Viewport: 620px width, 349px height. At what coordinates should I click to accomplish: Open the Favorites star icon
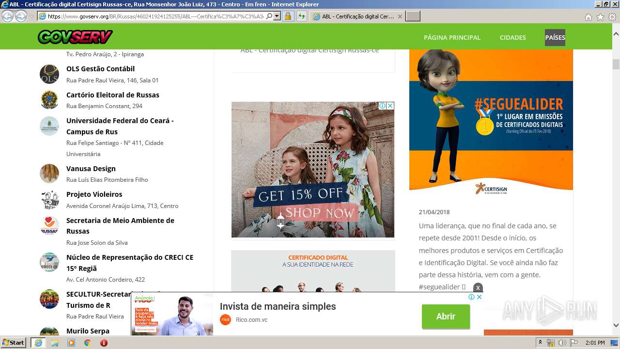click(600, 17)
